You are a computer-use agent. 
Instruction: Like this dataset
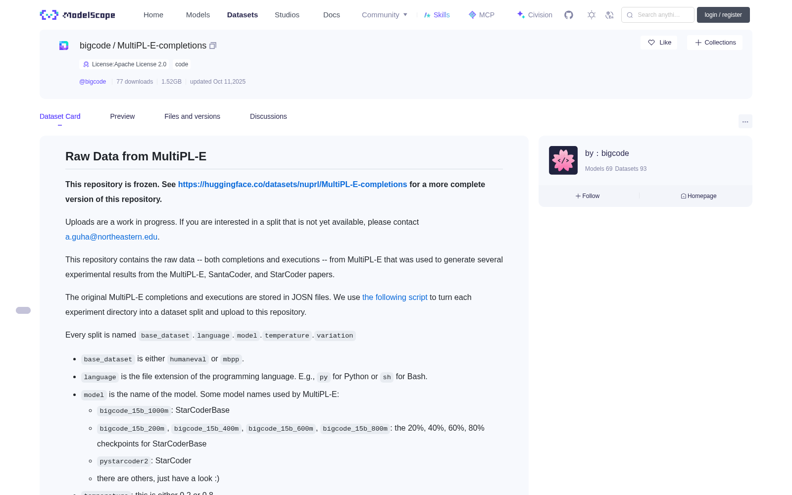(659, 43)
